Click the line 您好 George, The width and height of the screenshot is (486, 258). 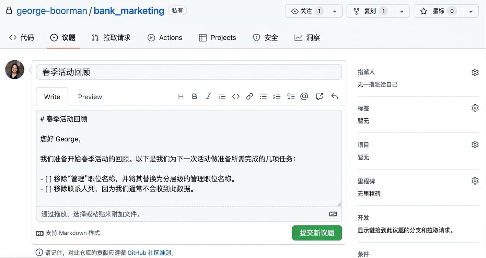60,139
